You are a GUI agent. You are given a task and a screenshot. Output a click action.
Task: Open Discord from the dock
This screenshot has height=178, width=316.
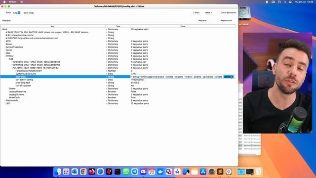(143, 172)
